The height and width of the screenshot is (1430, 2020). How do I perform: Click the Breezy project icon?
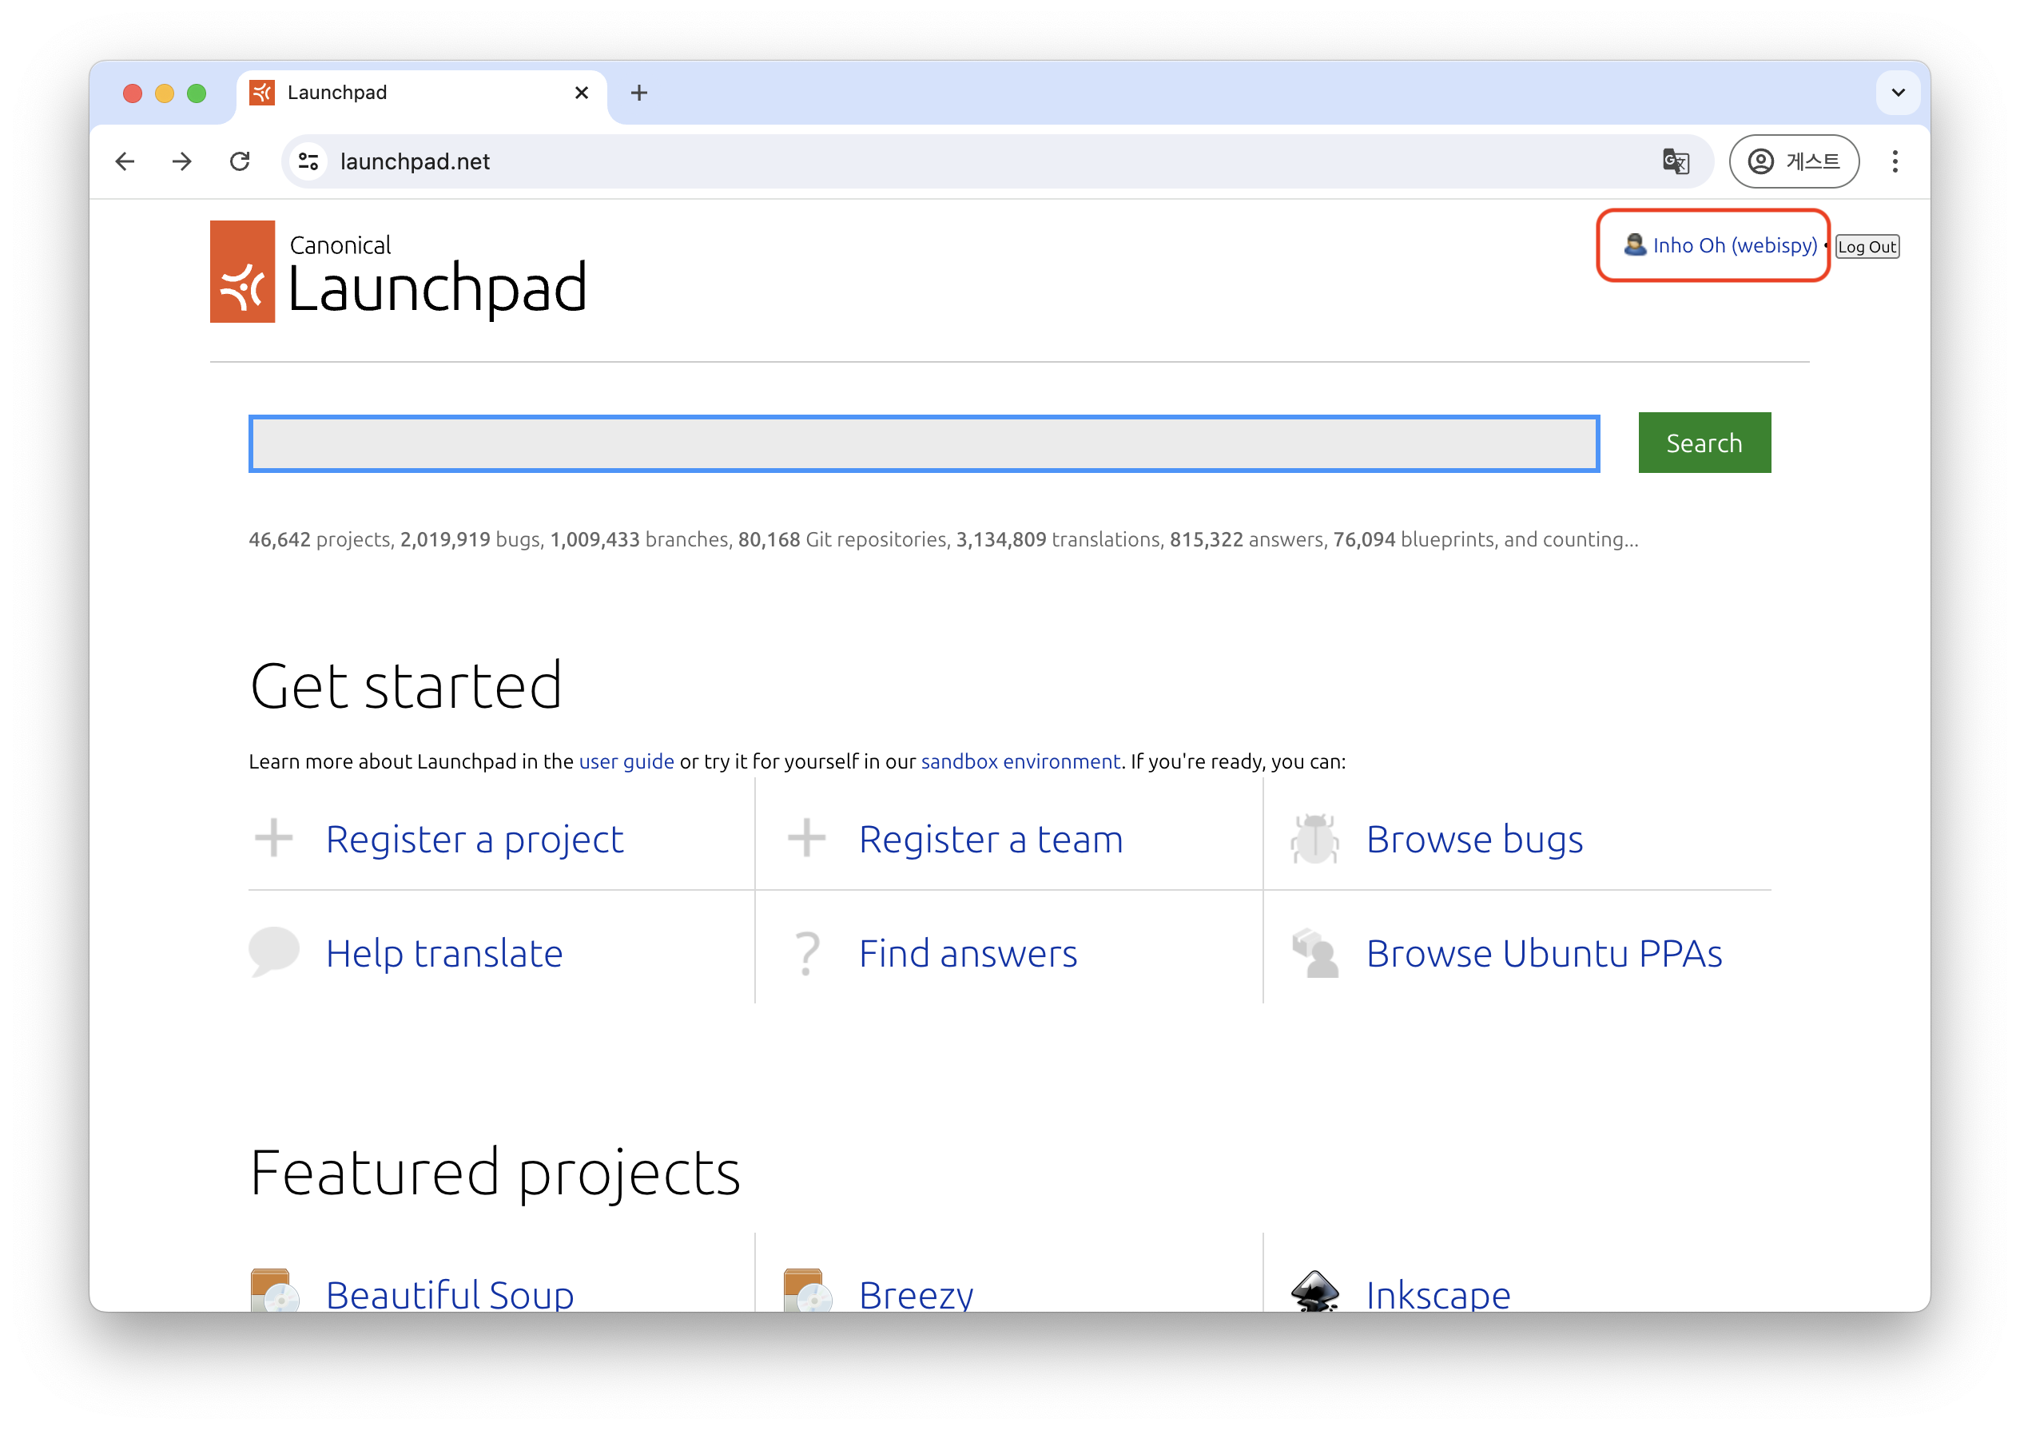click(x=808, y=1291)
